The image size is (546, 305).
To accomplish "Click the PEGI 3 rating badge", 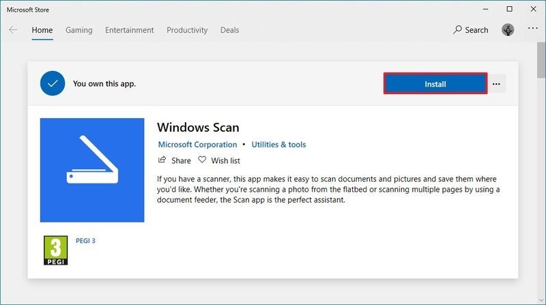I will tap(56, 250).
